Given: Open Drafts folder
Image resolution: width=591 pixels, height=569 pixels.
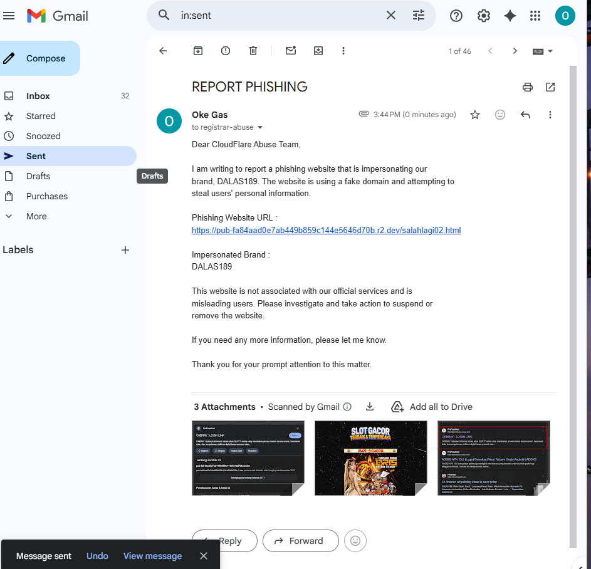Looking at the screenshot, I should click(x=68, y=176).
